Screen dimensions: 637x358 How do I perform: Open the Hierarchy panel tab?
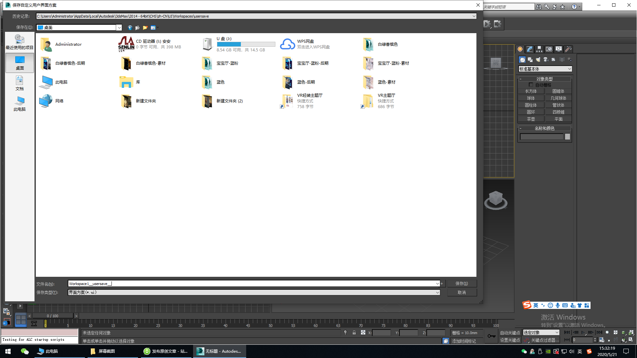click(x=539, y=49)
